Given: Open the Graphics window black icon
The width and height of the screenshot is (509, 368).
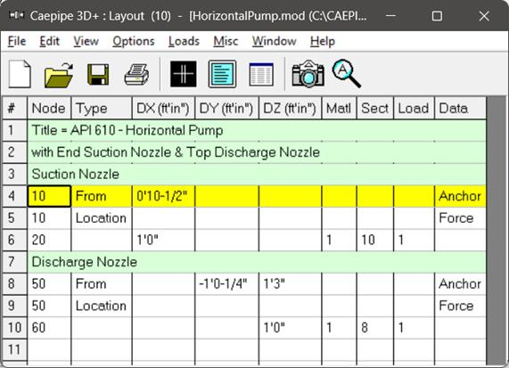Looking at the screenshot, I should tap(184, 74).
